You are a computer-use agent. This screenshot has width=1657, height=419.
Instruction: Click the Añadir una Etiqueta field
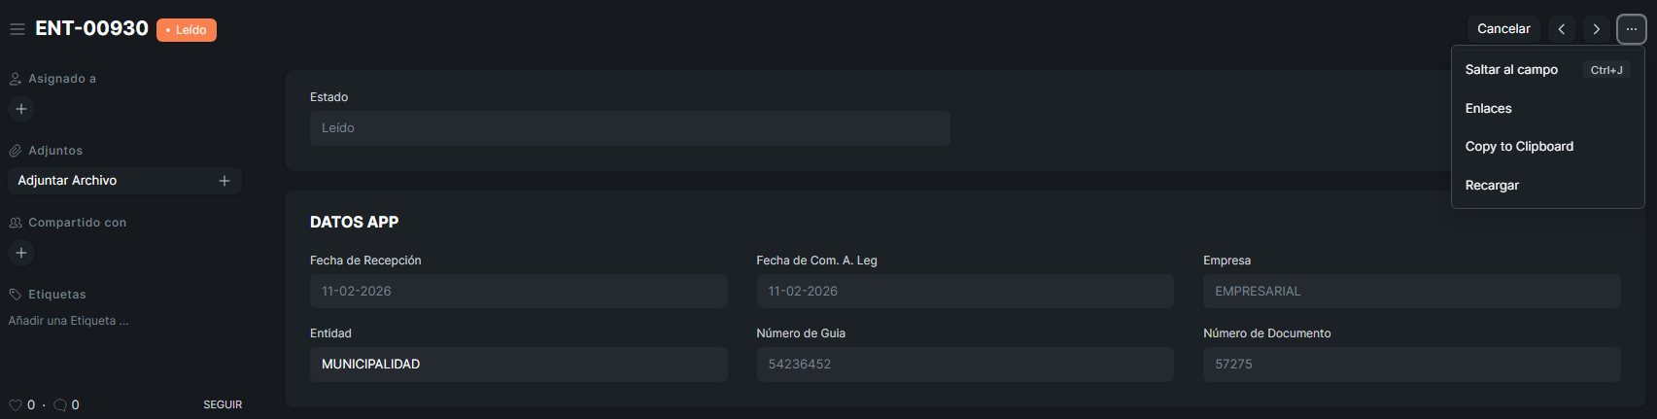tap(69, 321)
